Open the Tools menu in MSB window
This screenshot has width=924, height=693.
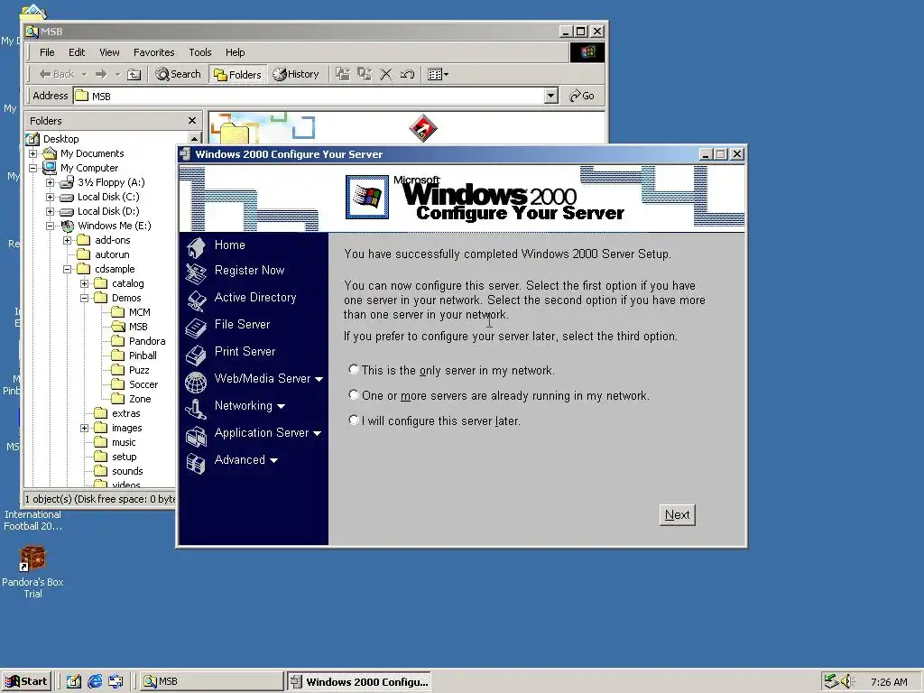coord(199,52)
